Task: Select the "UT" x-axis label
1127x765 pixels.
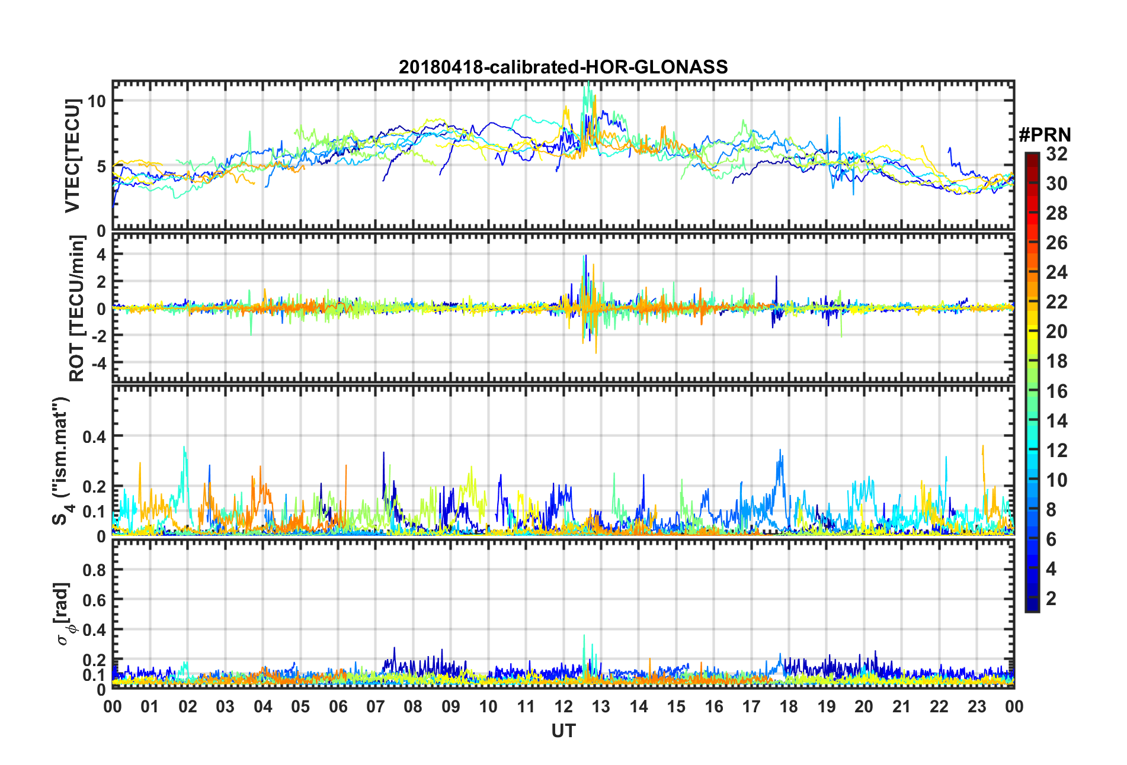Action: click(563, 732)
